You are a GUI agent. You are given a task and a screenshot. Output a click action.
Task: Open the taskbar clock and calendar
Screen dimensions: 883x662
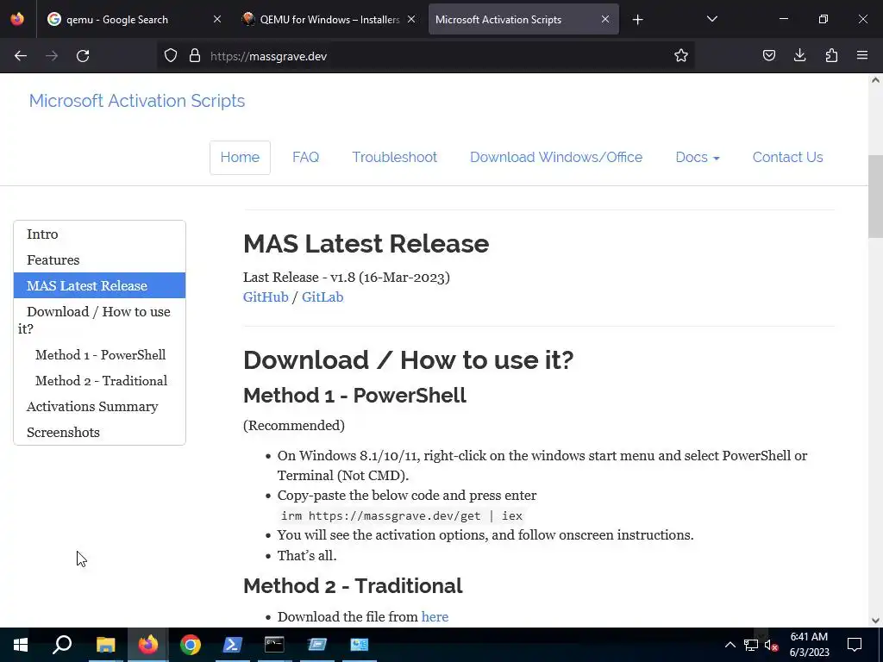coord(809,645)
